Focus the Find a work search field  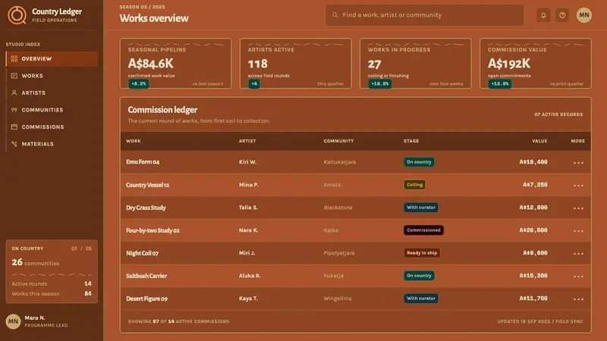point(425,15)
